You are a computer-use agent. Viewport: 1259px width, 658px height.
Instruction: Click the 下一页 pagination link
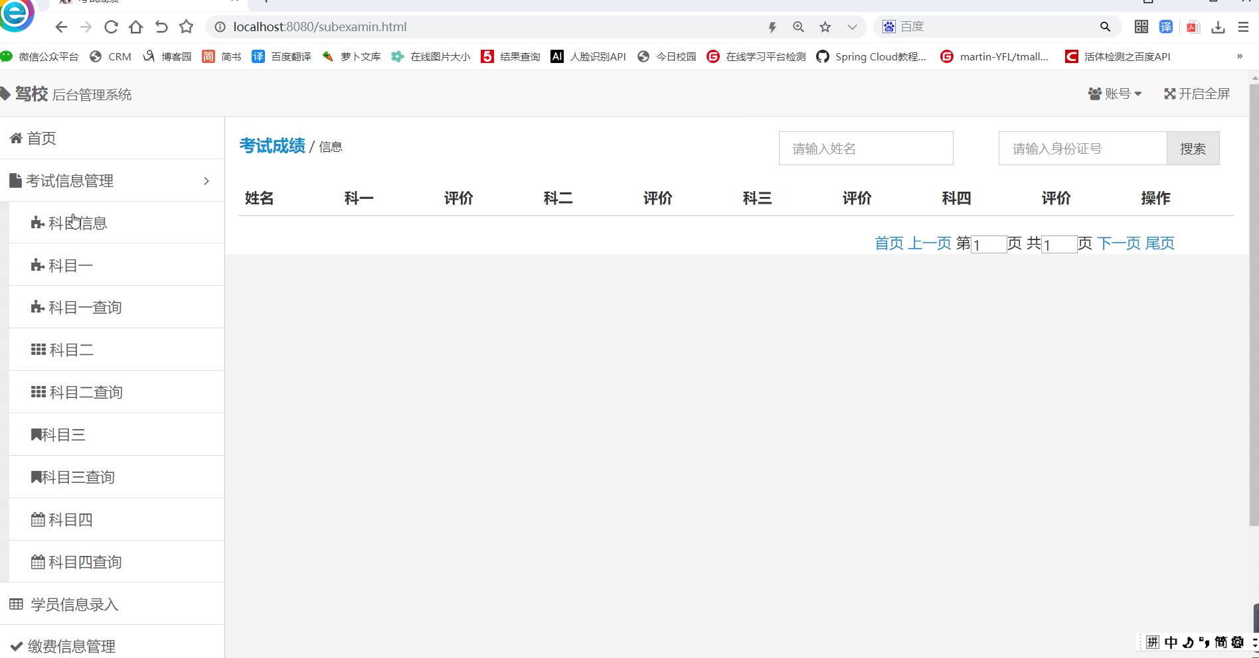(1119, 243)
